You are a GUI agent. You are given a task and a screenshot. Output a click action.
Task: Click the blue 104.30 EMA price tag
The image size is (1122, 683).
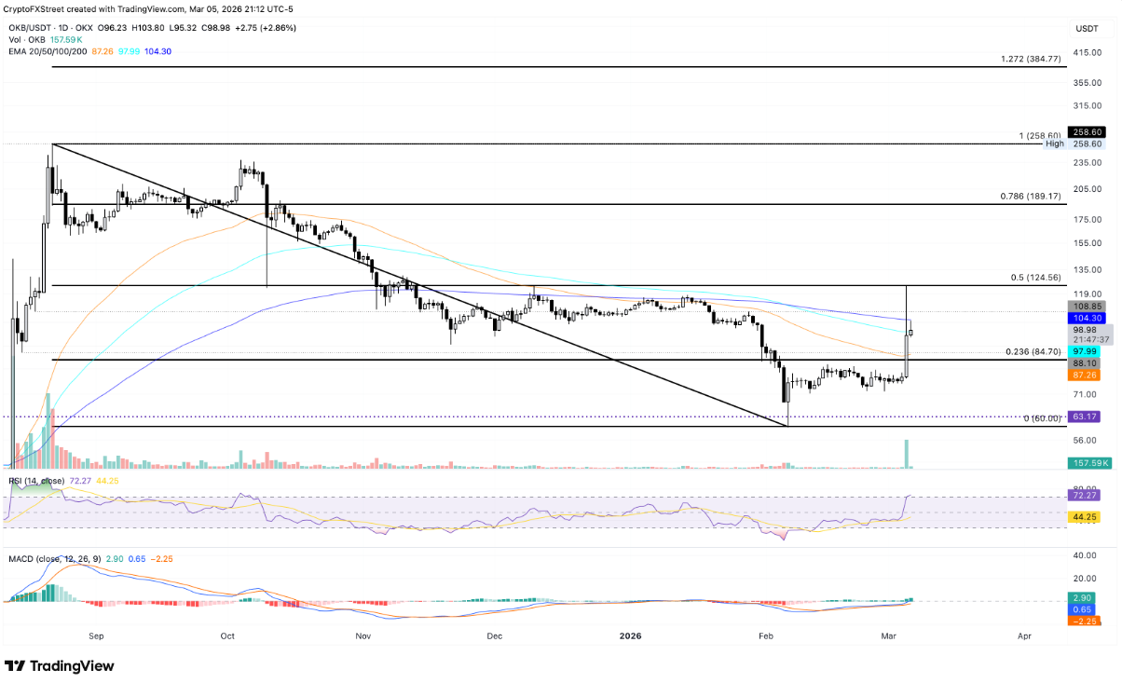pos(1087,318)
